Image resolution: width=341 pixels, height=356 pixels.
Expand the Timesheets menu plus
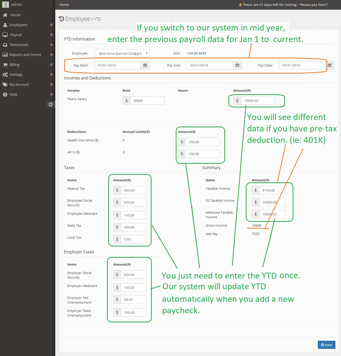pyautogui.click(x=51, y=45)
